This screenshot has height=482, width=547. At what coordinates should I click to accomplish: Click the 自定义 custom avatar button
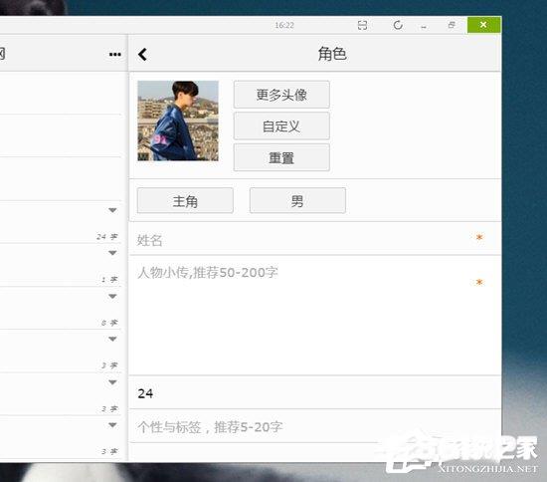click(281, 126)
